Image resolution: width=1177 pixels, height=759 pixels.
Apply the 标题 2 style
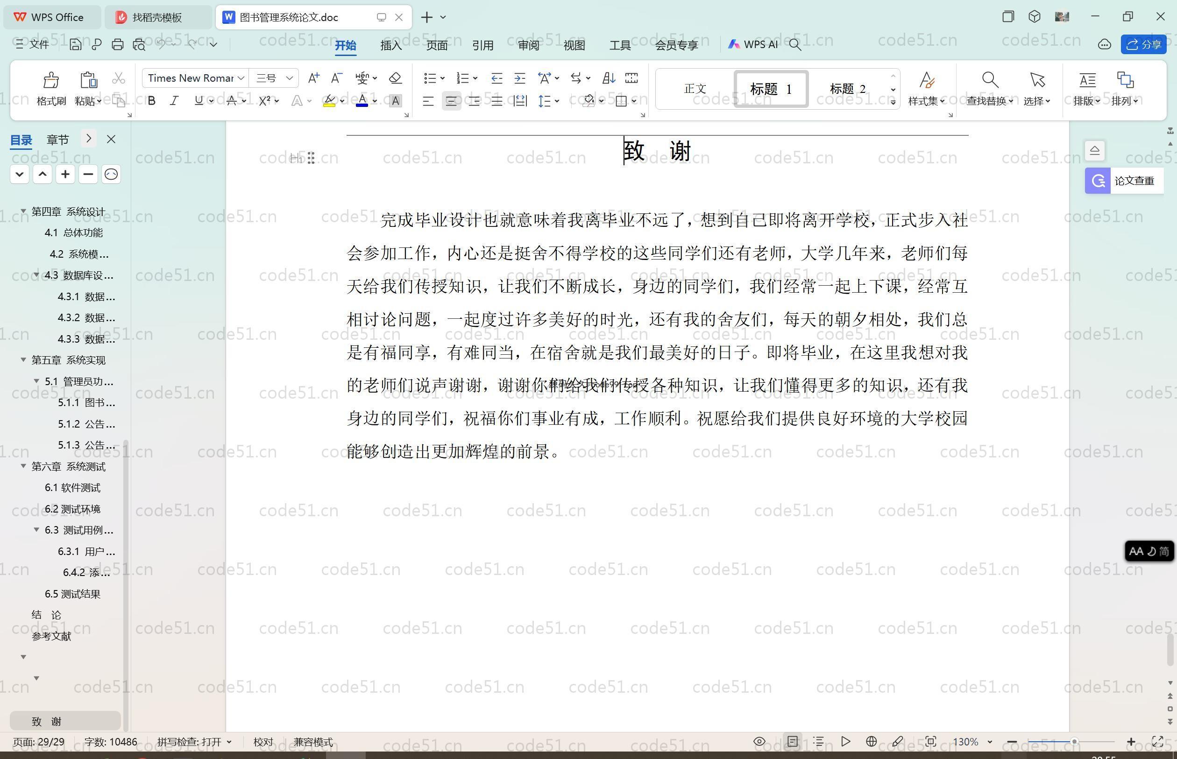point(848,89)
